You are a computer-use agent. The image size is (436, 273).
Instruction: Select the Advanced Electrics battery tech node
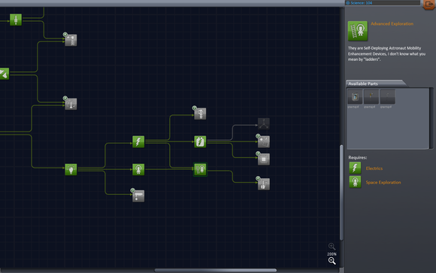pyautogui.click(x=200, y=141)
